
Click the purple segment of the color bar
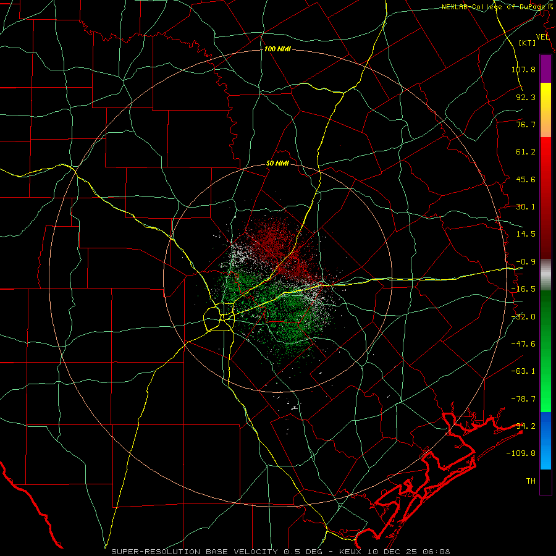[x=545, y=69]
